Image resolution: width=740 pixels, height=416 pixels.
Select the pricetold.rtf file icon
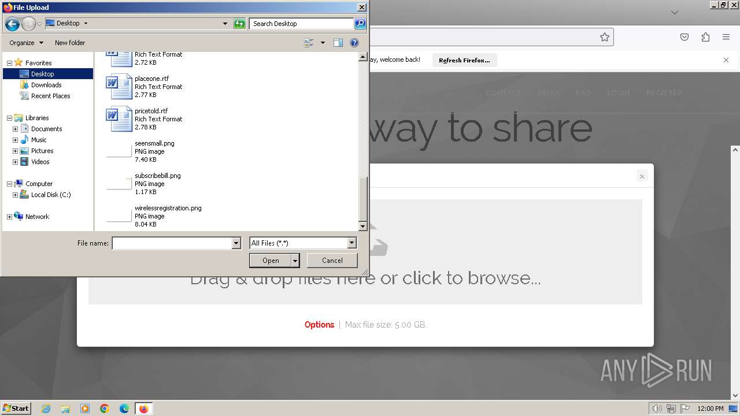point(119,119)
